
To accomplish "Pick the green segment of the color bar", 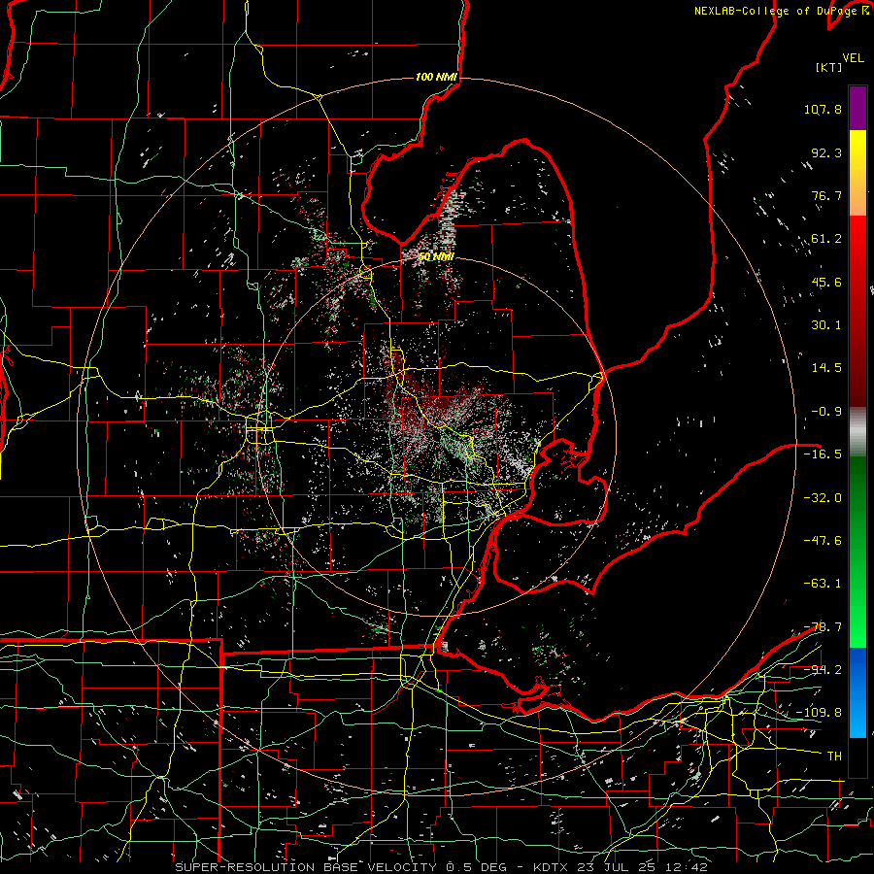I will coord(857,552).
